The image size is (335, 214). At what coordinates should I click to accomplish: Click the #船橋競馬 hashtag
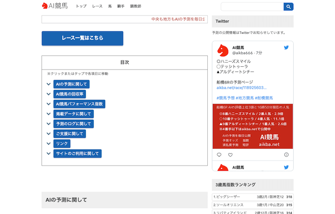tap(264, 98)
